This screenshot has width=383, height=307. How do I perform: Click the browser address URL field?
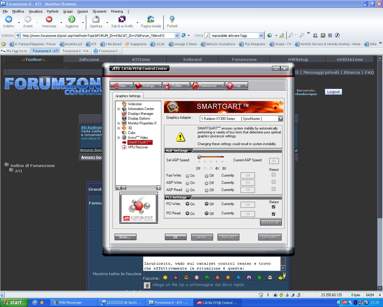click(x=98, y=35)
